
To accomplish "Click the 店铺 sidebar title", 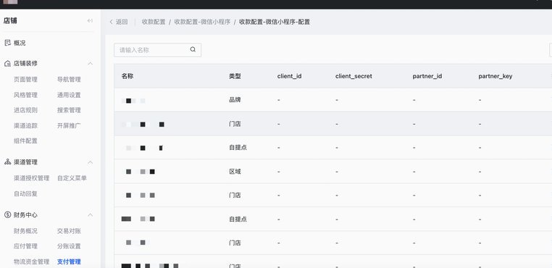I will pos(10,21).
